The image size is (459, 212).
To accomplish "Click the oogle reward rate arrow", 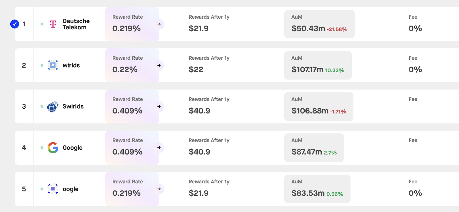I will tap(159, 189).
